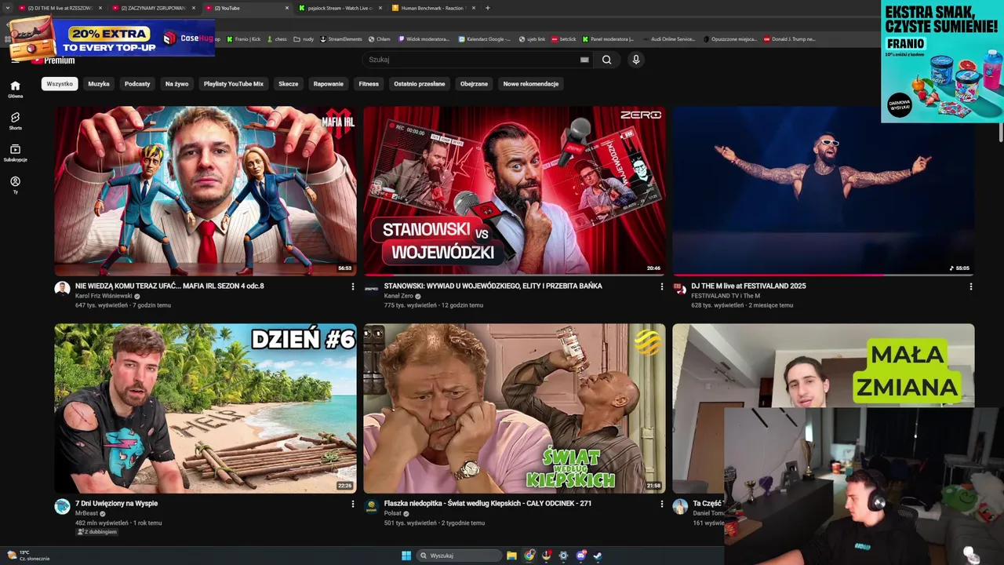Select the Nowe rekomendacje chip
The height and width of the screenshot is (565, 1004).
[531, 84]
